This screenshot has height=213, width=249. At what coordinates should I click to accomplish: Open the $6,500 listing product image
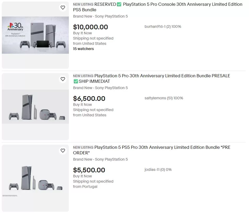coord(35,107)
